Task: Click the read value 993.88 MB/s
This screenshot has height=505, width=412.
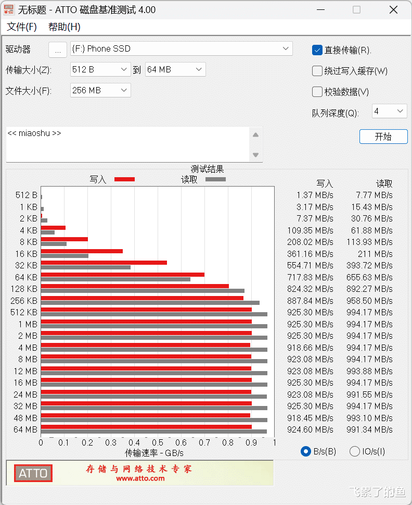Action: (369, 372)
